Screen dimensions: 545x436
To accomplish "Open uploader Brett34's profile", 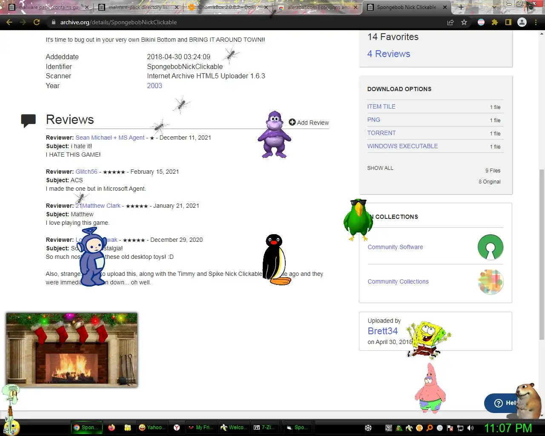I will (x=383, y=331).
